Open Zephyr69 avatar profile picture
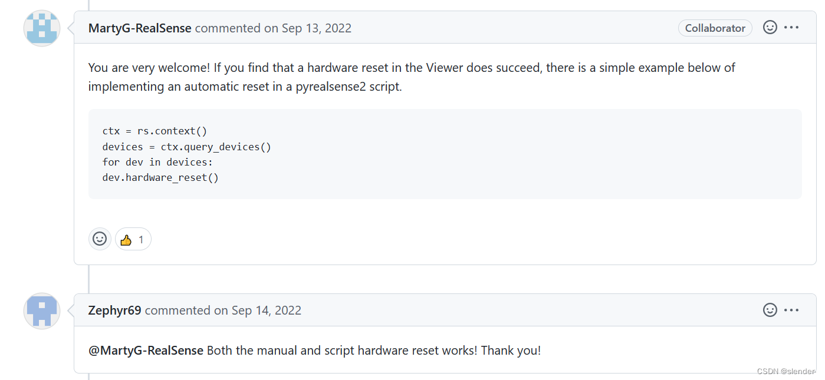 [42, 310]
